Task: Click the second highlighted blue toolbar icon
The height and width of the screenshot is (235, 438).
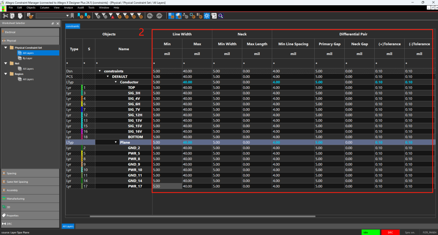Action: click(x=178, y=16)
